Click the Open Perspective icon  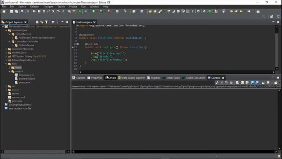pyautogui.click(x=271, y=16)
